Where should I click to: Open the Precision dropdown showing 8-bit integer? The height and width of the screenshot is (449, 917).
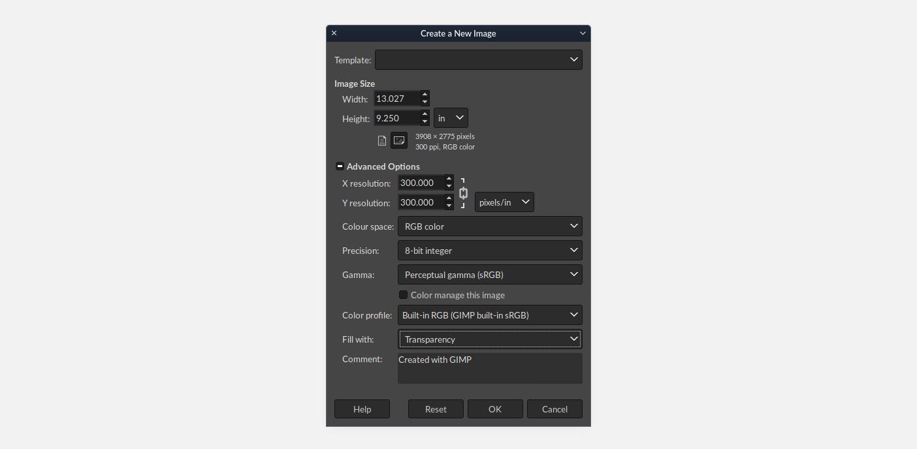click(490, 251)
